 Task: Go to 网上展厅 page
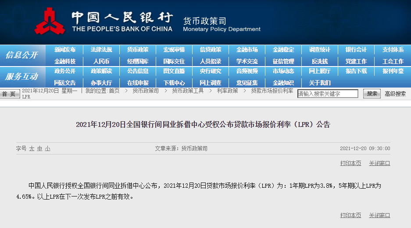pyautogui.click(x=320, y=71)
